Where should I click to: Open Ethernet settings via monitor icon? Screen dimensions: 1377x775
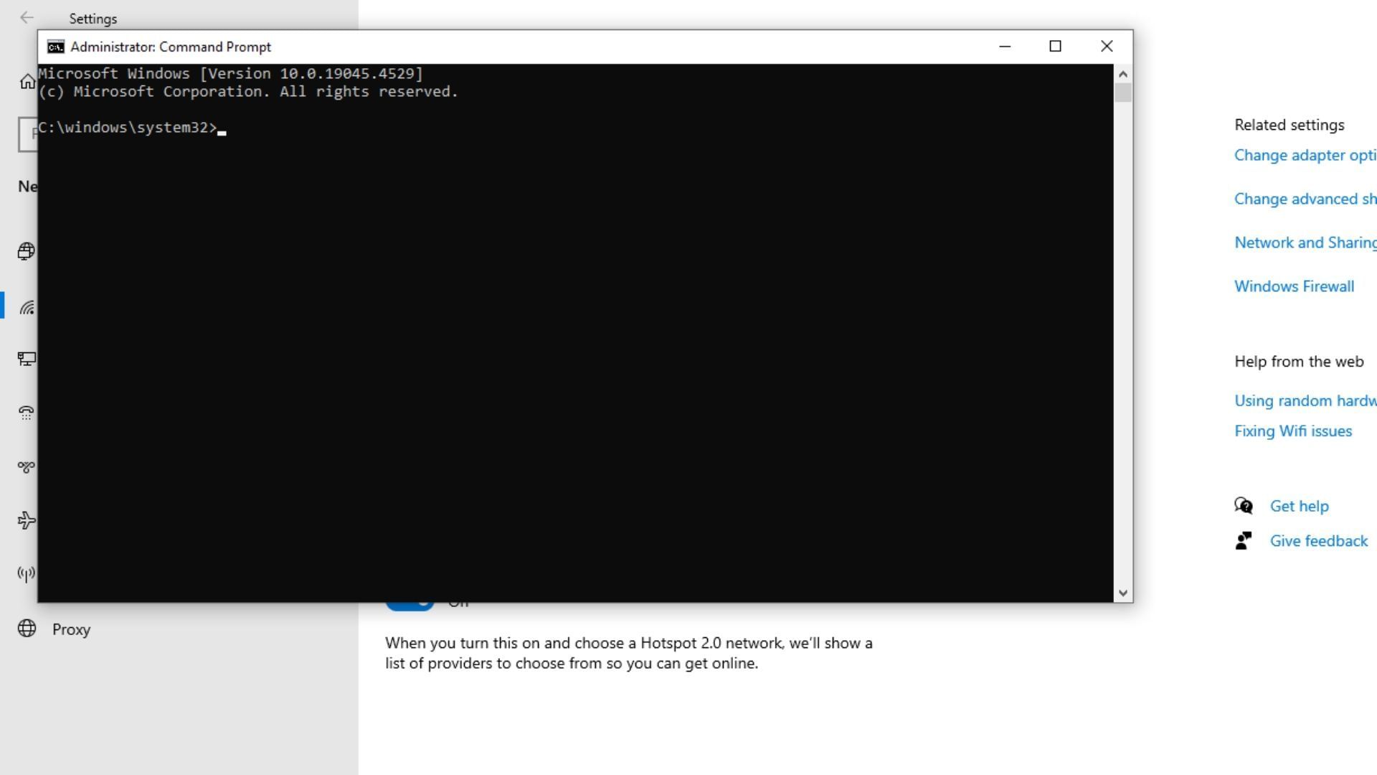pyautogui.click(x=27, y=359)
